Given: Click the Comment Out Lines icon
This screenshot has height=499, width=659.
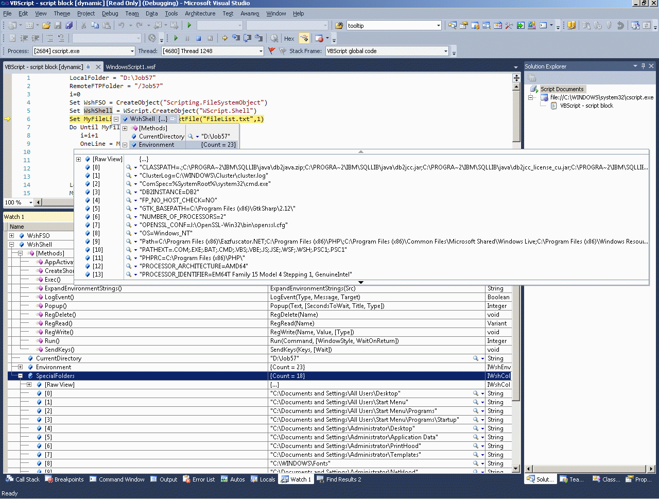Looking at the screenshot, I should click(x=50, y=38).
